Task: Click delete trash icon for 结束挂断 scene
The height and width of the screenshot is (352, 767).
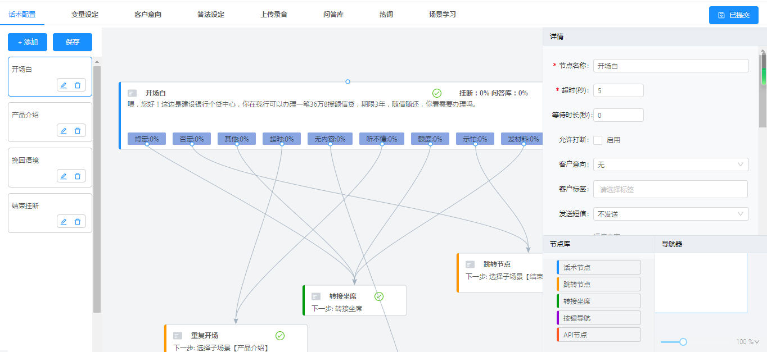Action: tap(78, 222)
